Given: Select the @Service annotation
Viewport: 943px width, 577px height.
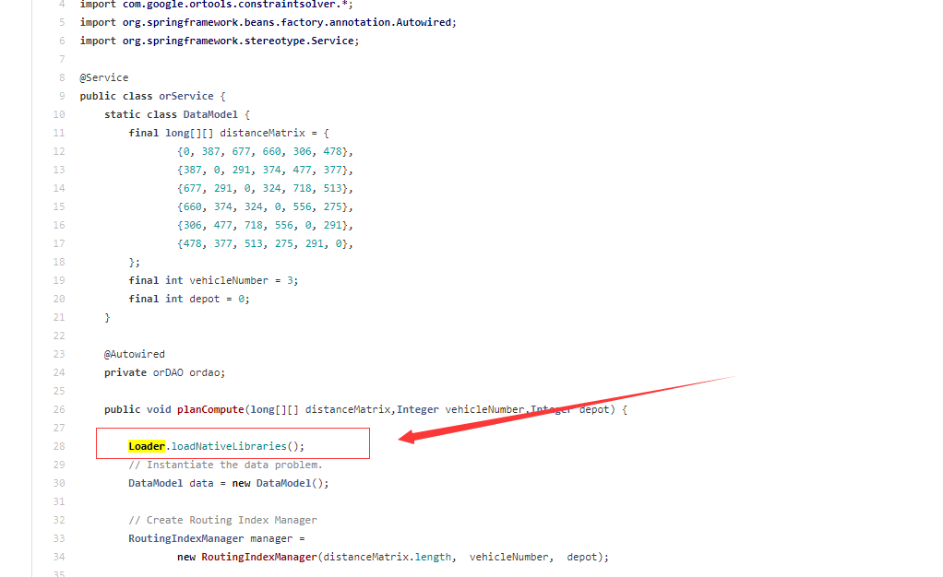Looking at the screenshot, I should (x=103, y=77).
